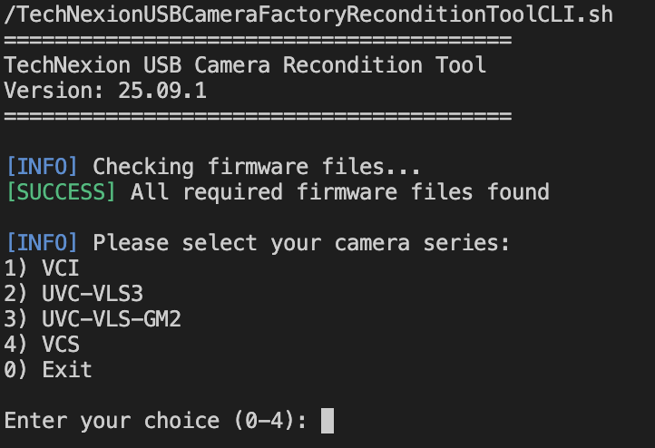Click the 'Checking firmware files...' message
Screen dimensions: 655x448
click(257, 167)
